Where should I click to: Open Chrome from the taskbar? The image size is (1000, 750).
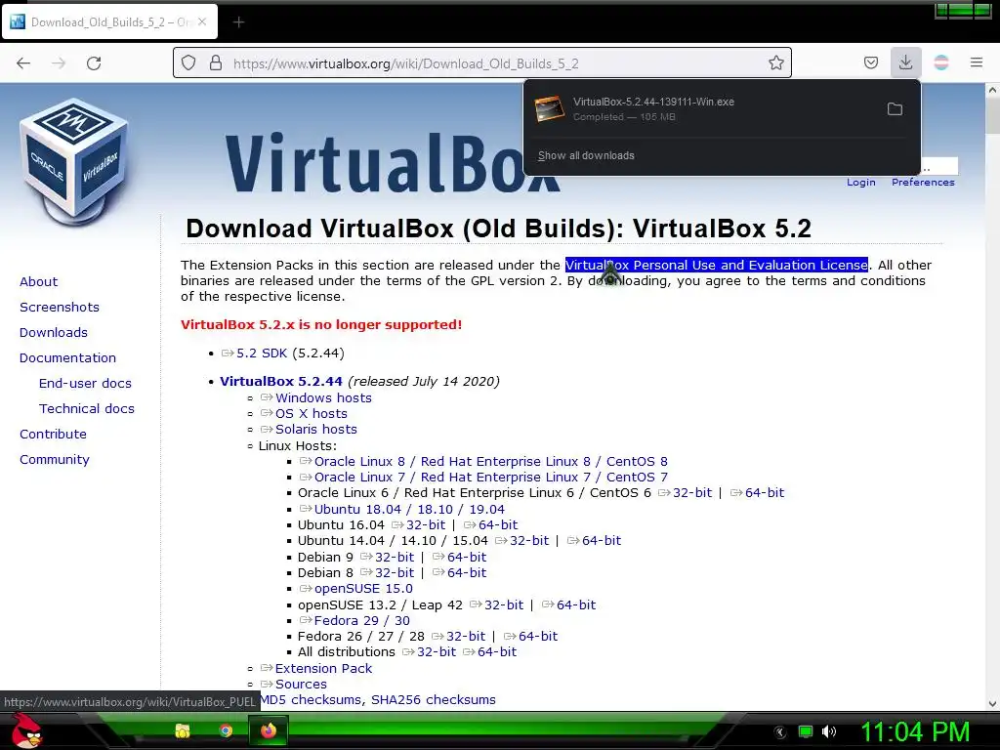click(226, 730)
